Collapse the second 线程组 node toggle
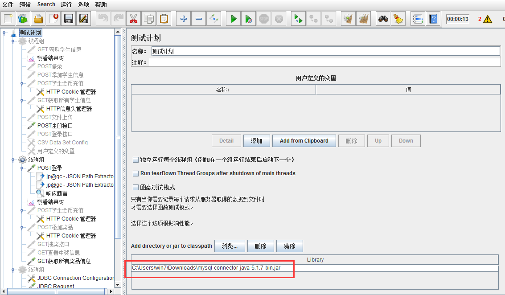 [13, 160]
